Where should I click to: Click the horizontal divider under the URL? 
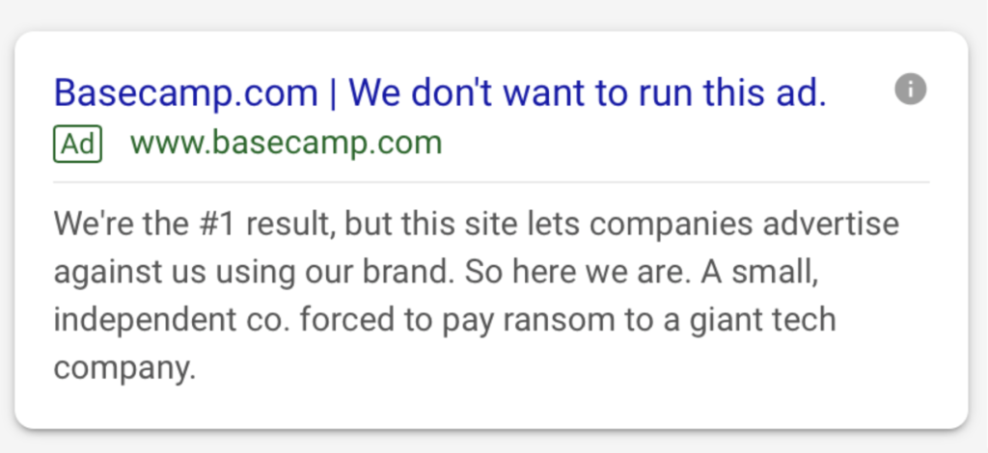(491, 182)
